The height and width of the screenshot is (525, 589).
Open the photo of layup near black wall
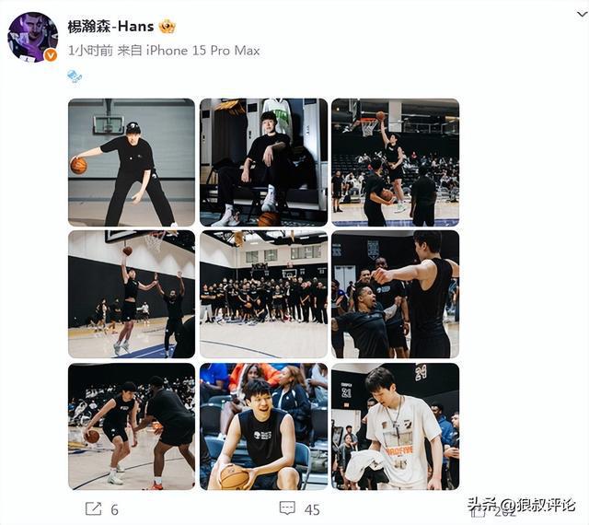[132, 295]
